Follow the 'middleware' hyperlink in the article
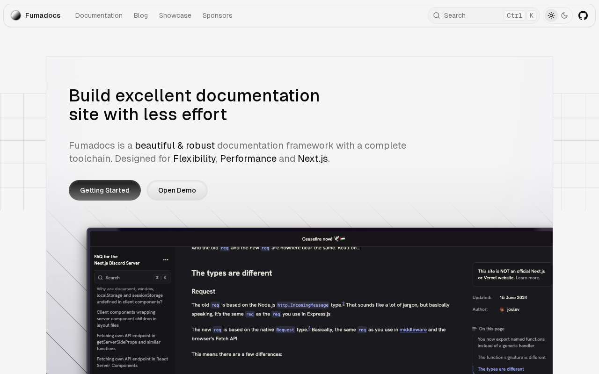 pos(413,330)
